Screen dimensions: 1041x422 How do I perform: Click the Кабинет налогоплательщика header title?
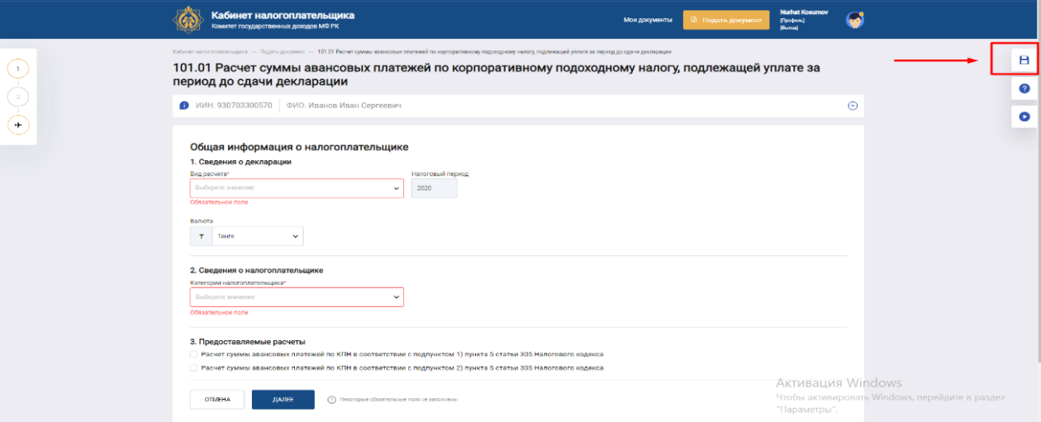coord(283,15)
